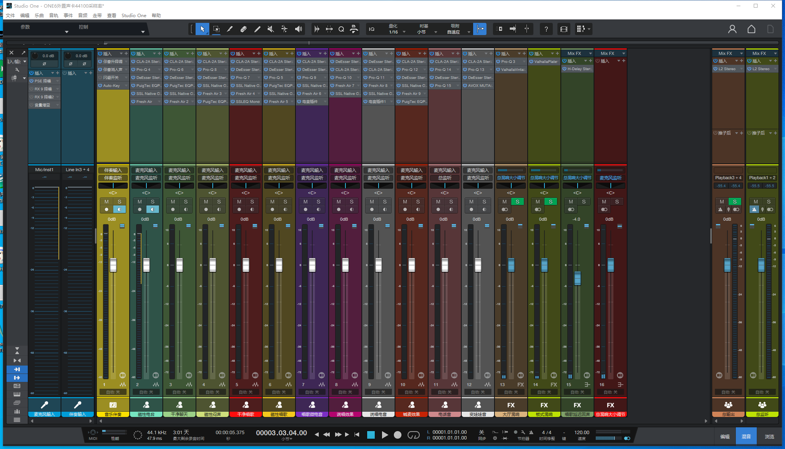Click the Range selection tool
Image resolution: width=785 pixels, height=449 pixels.
pyautogui.click(x=216, y=29)
